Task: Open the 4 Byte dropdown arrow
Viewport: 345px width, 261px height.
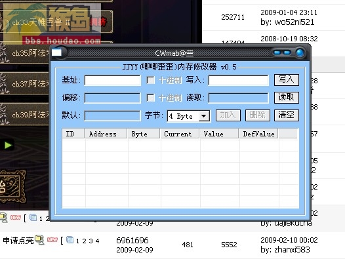Action: coord(204,116)
